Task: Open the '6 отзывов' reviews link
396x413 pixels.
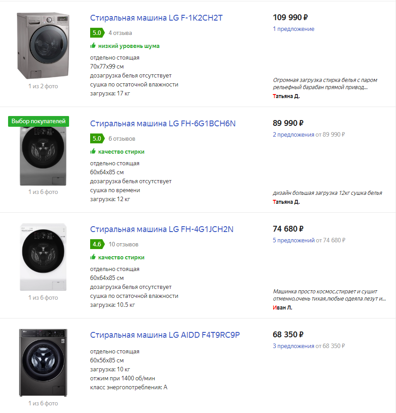Action: pos(122,138)
